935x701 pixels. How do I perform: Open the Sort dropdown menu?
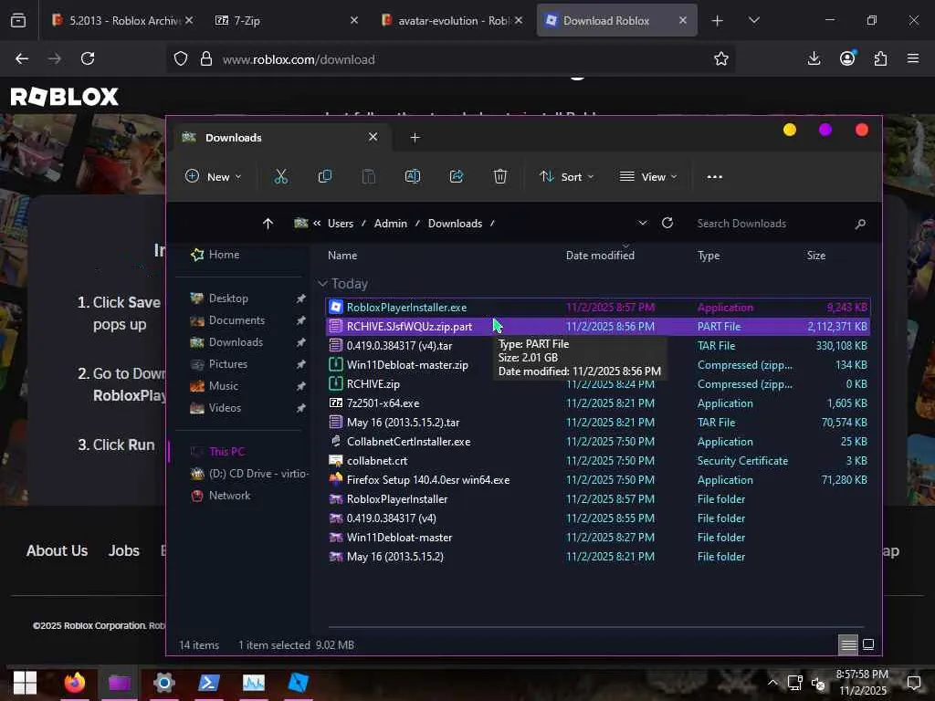[566, 176]
